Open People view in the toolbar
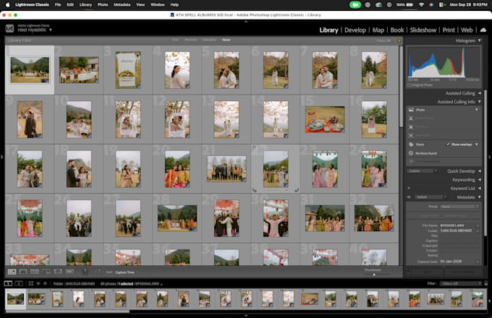 [x=58, y=272]
